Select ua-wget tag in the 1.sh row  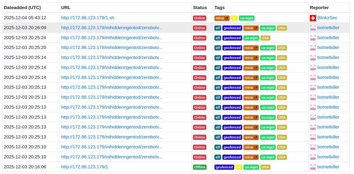coord(247,18)
